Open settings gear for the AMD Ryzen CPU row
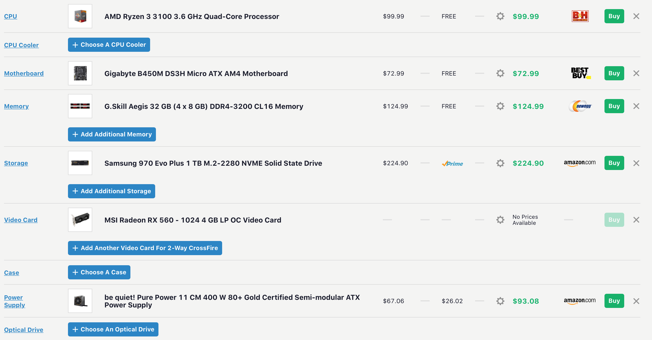This screenshot has width=652, height=340. pyautogui.click(x=500, y=16)
